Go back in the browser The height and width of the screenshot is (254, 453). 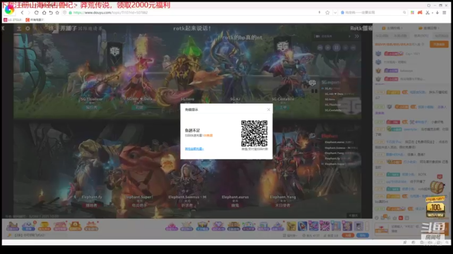(x=22, y=12)
